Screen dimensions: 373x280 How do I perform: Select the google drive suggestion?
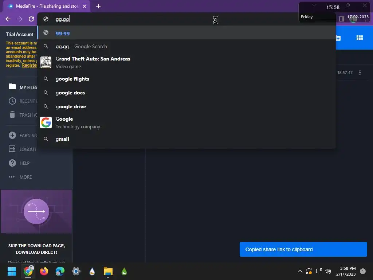[x=186, y=106]
